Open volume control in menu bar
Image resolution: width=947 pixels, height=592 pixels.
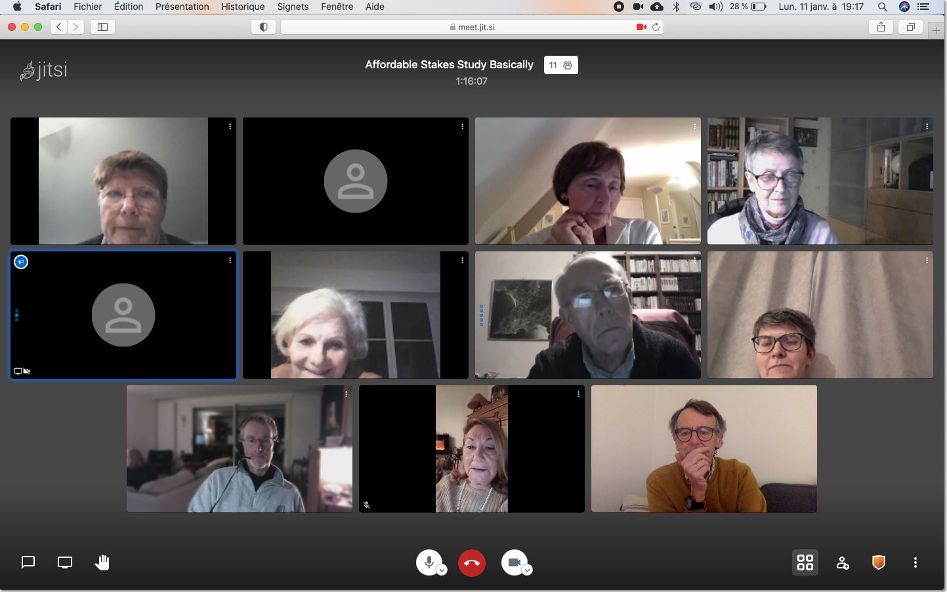(x=716, y=7)
